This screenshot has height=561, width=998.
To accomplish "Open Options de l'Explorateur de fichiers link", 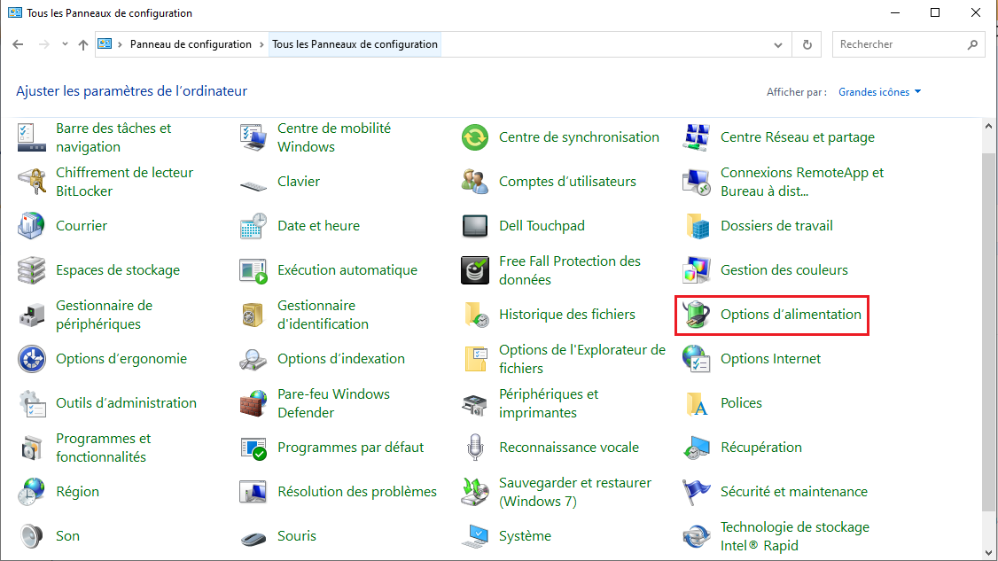I will pyautogui.click(x=582, y=359).
